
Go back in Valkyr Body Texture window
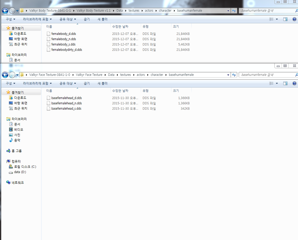(5, 11)
